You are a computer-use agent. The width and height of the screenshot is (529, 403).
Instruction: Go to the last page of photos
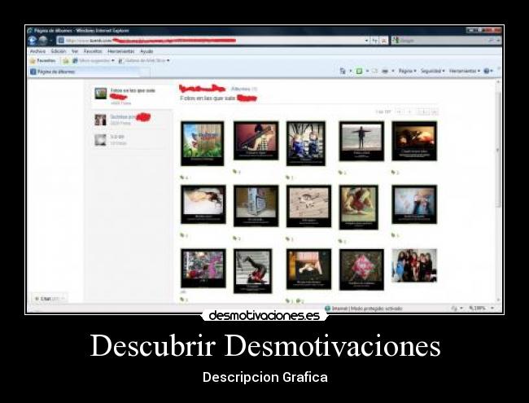click(435, 112)
